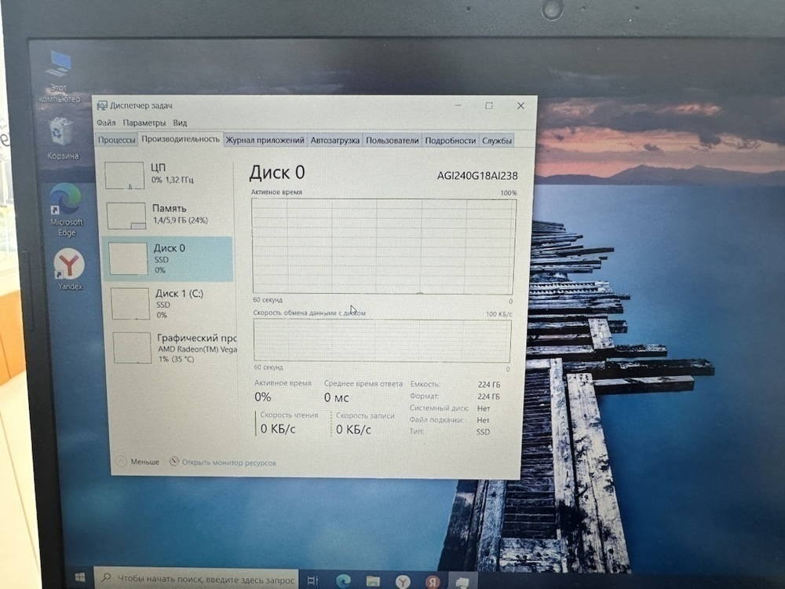Launch Edge from the taskbar

(x=343, y=580)
